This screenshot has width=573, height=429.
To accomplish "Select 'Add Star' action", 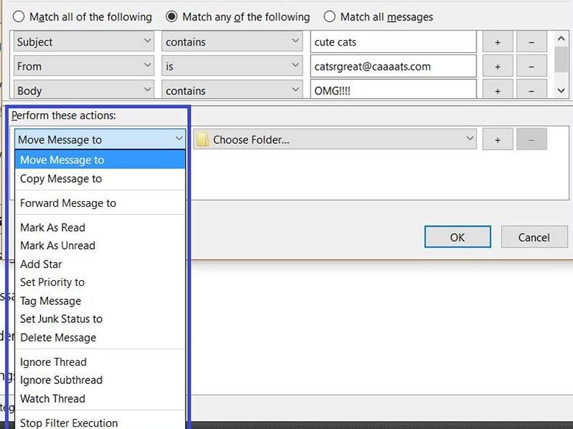I will tap(100, 264).
